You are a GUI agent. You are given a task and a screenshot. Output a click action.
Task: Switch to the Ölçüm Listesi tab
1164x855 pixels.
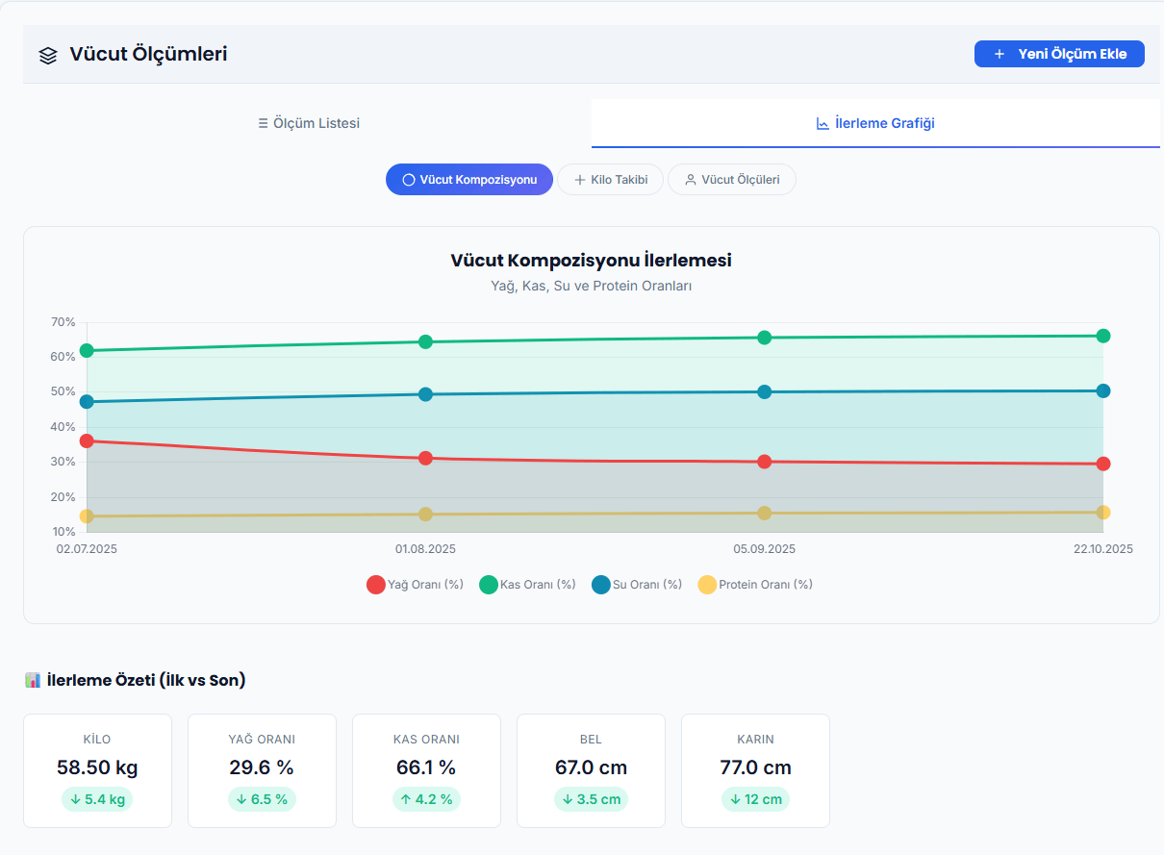coord(308,123)
